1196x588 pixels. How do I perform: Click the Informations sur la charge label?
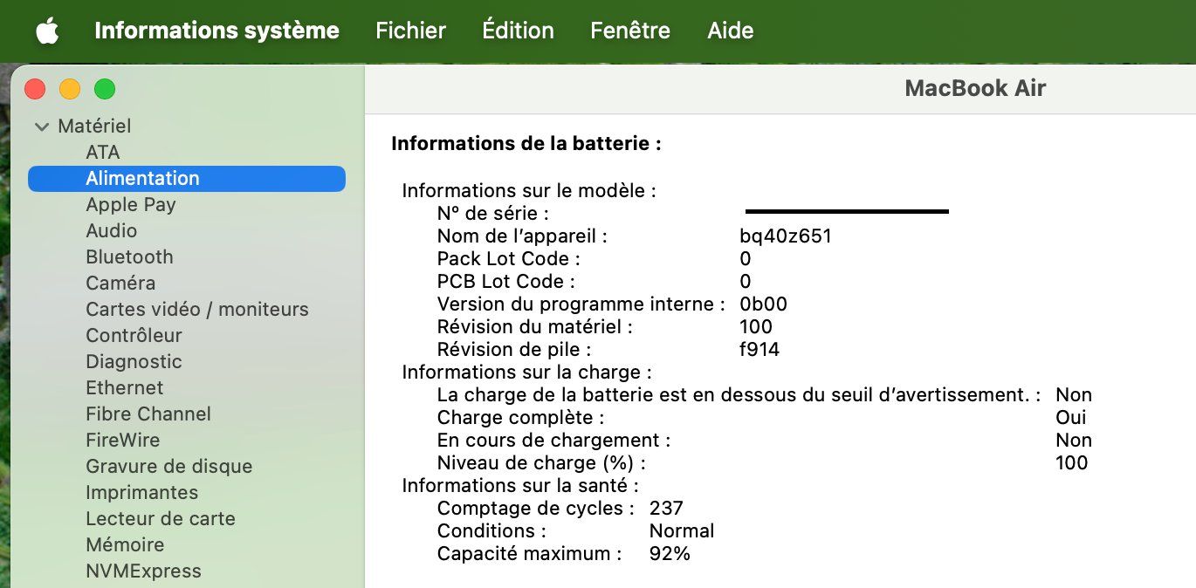coord(526,373)
